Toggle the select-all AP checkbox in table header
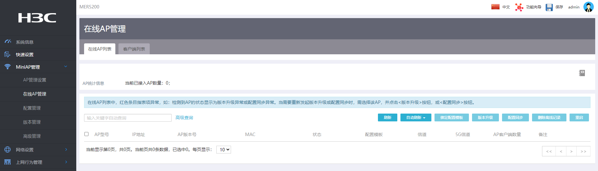This screenshot has height=171, width=598. (87, 134)
